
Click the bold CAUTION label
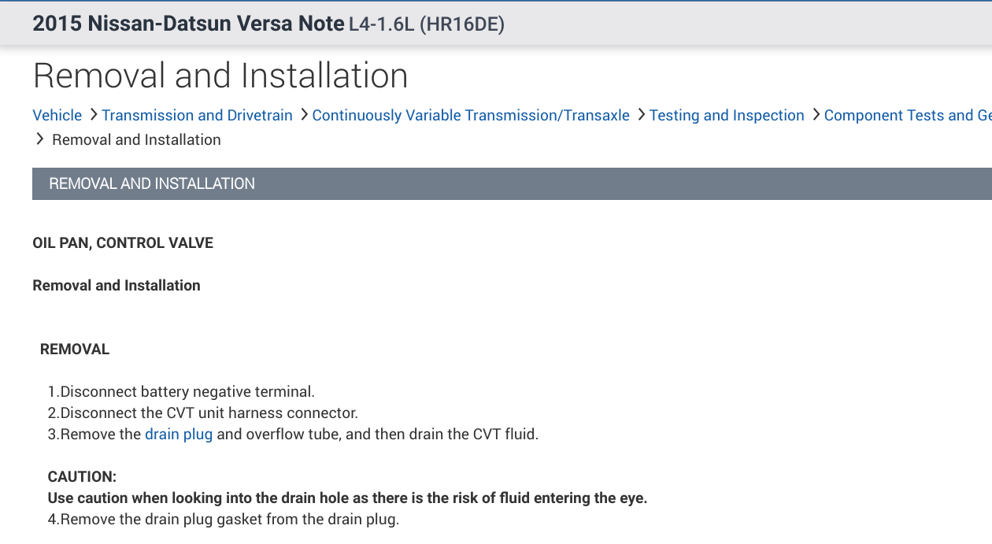pyautogui.click(x=82, y=477)
